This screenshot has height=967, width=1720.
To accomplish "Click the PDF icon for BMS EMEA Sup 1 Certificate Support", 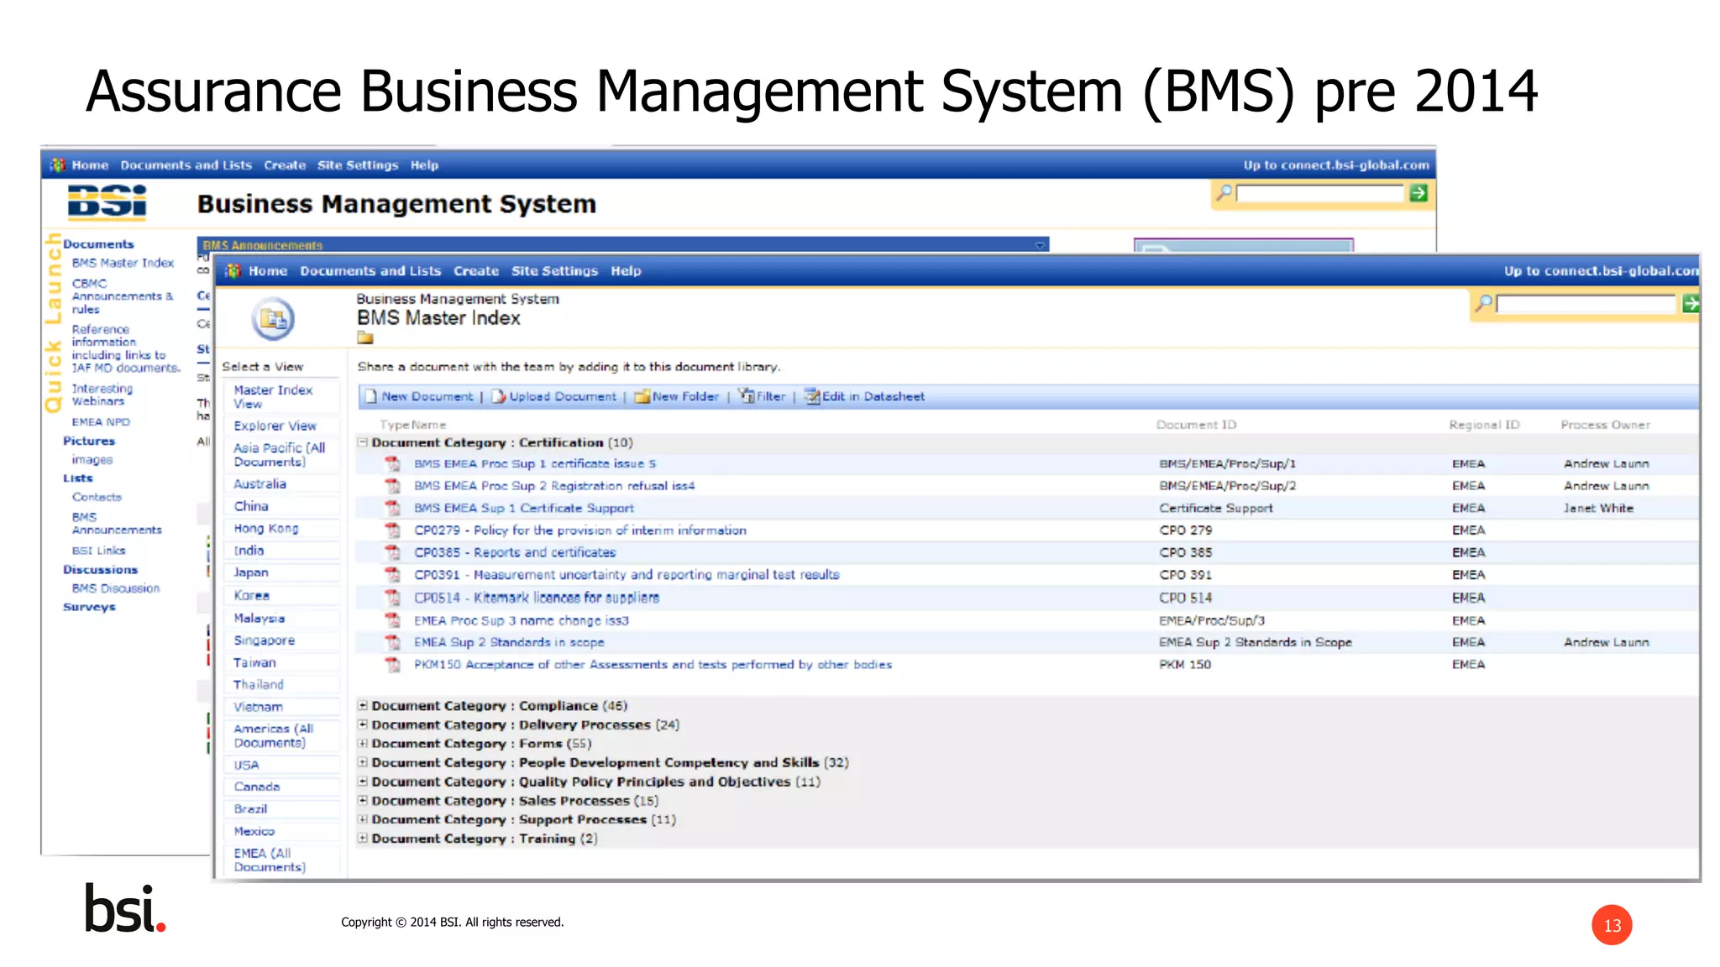I will (x=392, y=508).
